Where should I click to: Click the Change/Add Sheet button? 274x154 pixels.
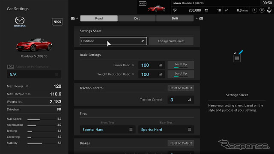[x=171, y=41]
